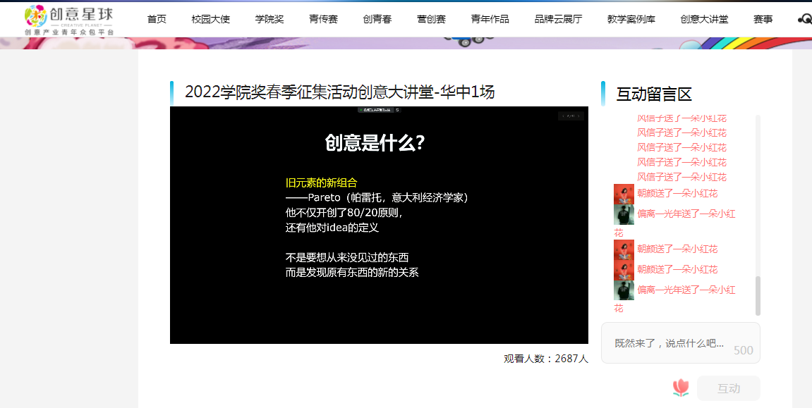Click the slide heading 创意是什么?
The width and height of the screenshot is (812, 408).
[375, 143]
